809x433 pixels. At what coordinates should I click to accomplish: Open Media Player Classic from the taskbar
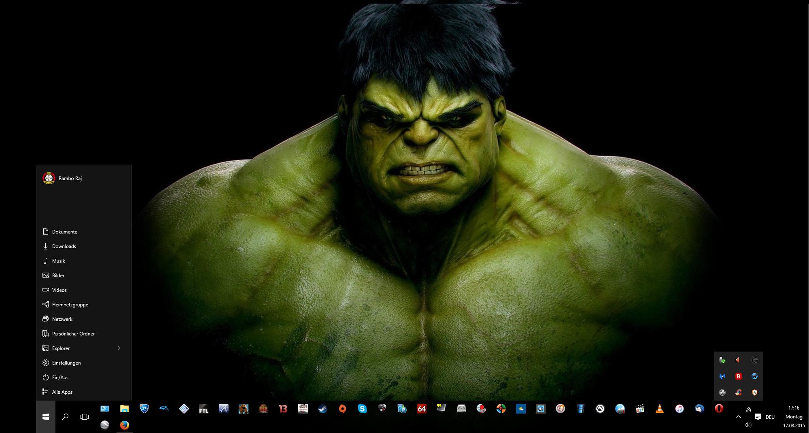click(640, 409)
